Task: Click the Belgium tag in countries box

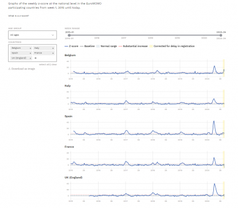Action: click(x=21, y=48)
